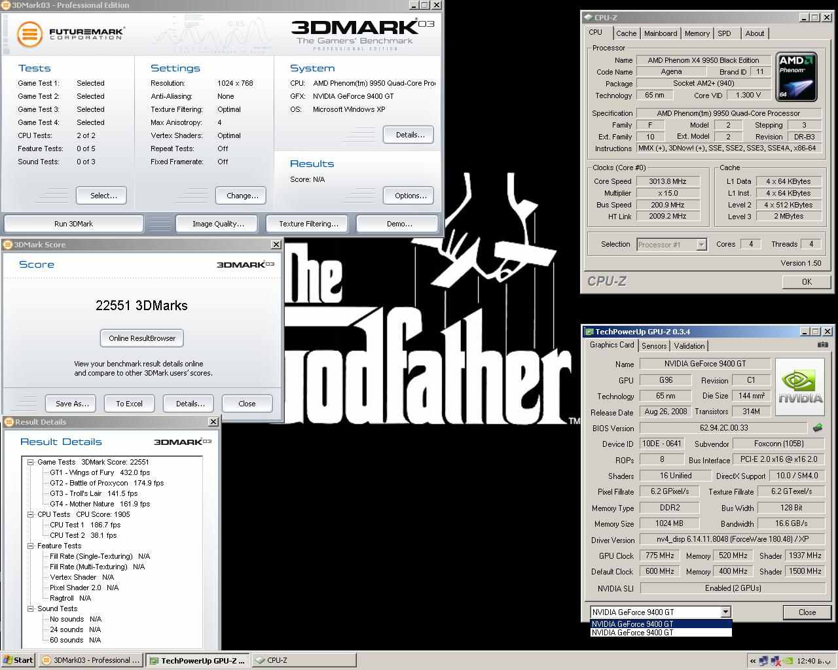The height and width of the screenshot is (670, 838).
Task: Select GT1 - Wings of Fury result
Action: [x=100, y=472]
